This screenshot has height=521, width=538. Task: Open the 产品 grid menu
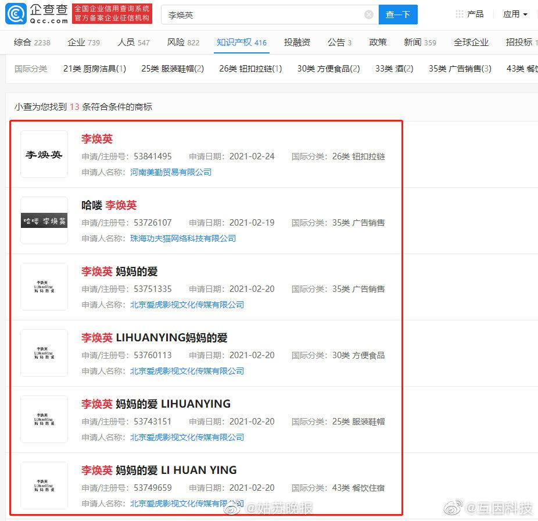469,14
